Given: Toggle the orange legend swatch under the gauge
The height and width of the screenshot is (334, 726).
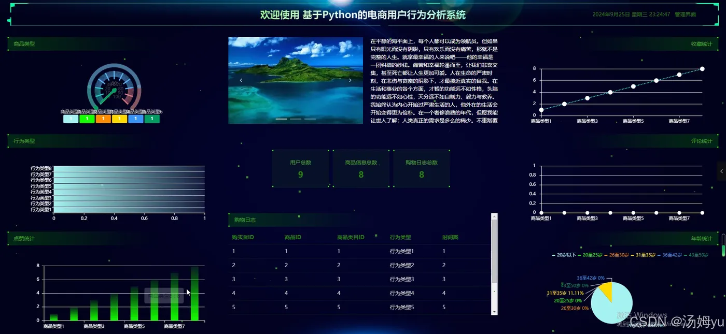Looking at the screenshot, I should (103, 119).
